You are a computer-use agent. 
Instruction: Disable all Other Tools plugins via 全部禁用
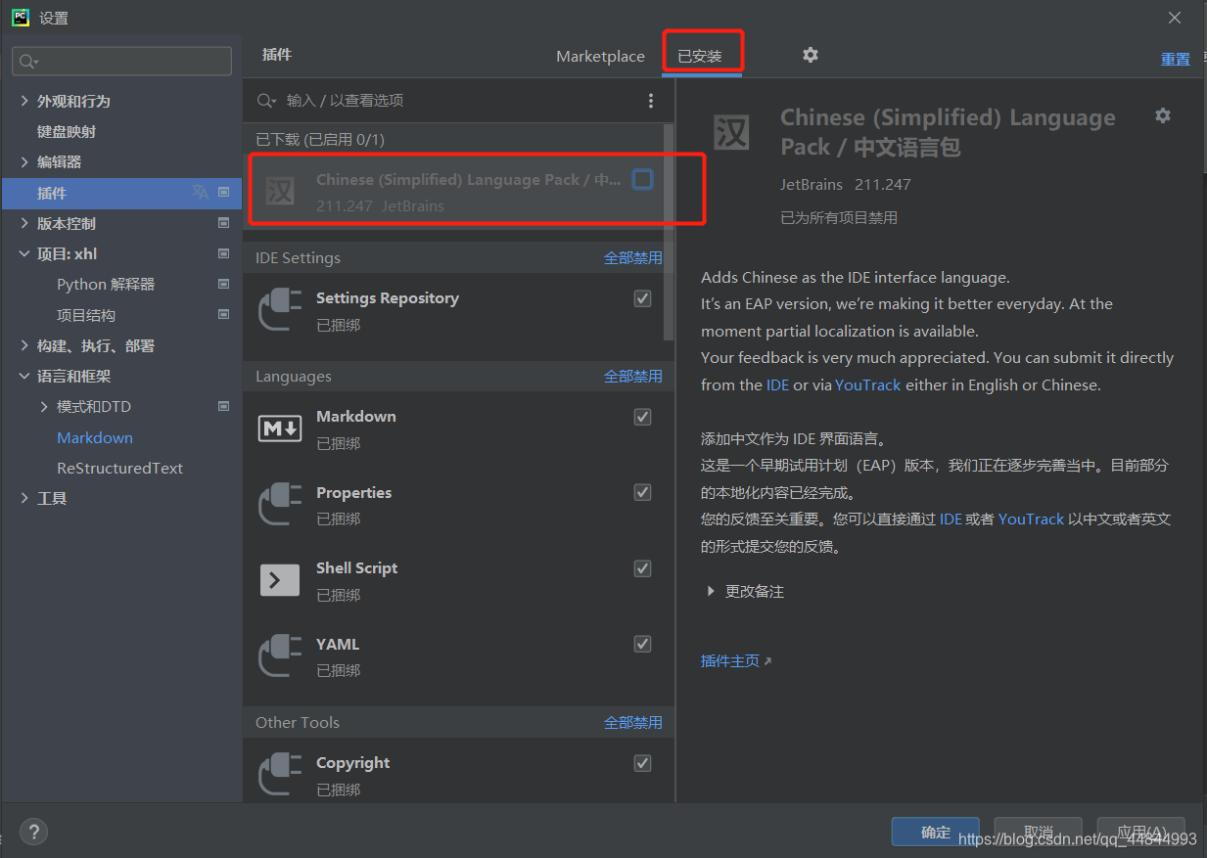(632, 722)
